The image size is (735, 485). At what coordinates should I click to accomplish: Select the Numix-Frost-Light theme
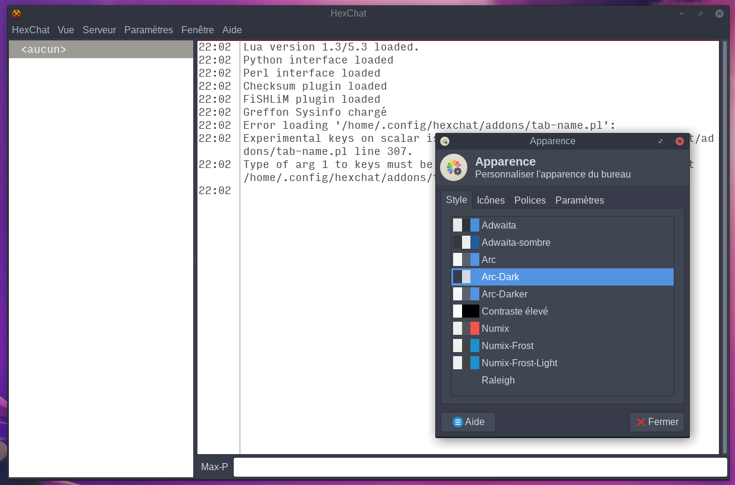(519, 363)
